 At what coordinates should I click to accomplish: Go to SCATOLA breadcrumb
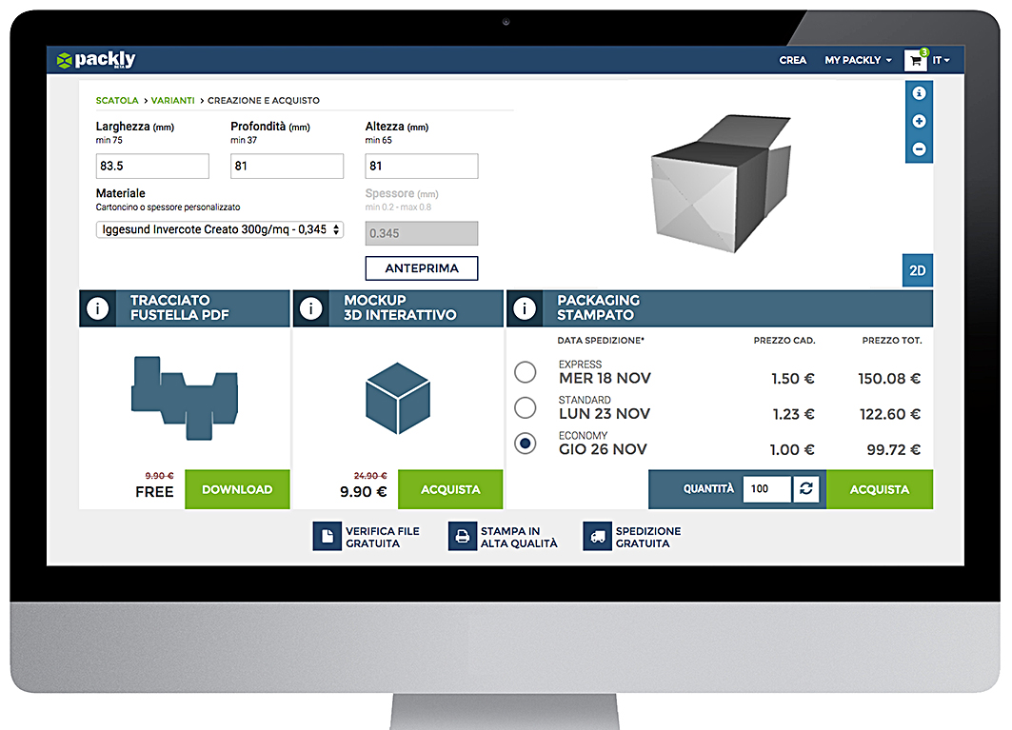click(117, 101)
